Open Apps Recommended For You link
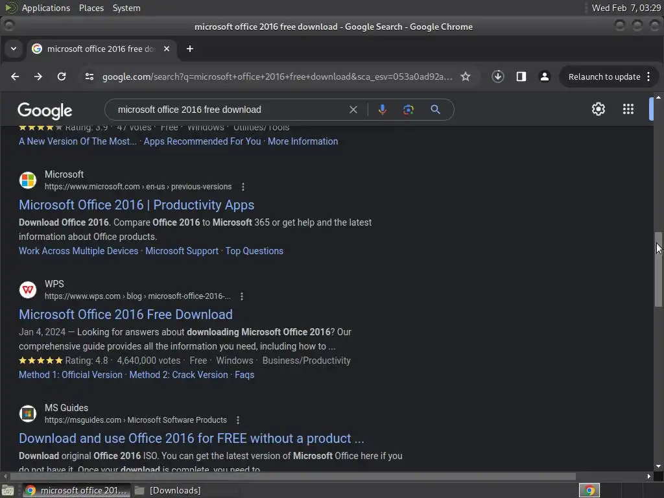The width and height of the screenshot is (664, 498). pyautogui.click(x=202, y=141)
